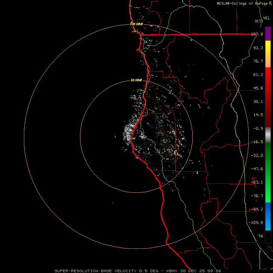Click the 100 NMI range ring label
273x273 pixels.
coord(136,24)
